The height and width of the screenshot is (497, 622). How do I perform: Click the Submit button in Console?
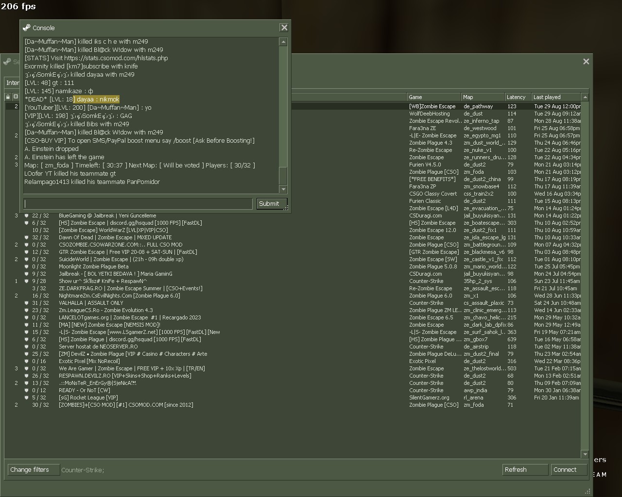[272, 204]
